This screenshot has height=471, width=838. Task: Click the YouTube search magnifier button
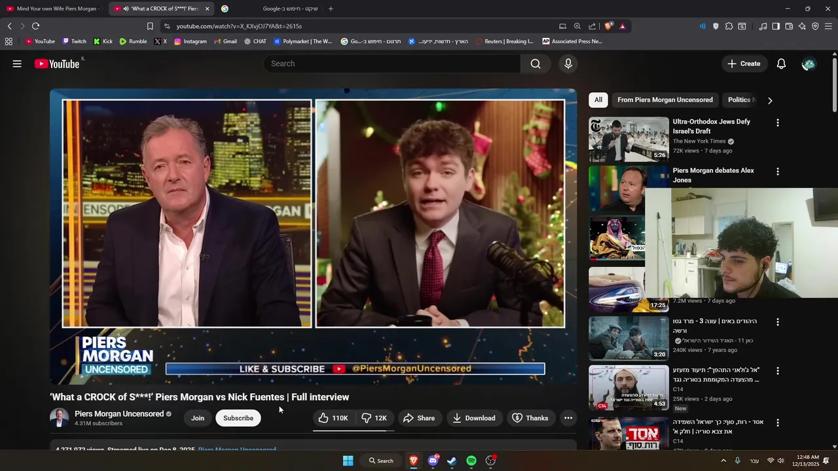click(x=536, y=63)
